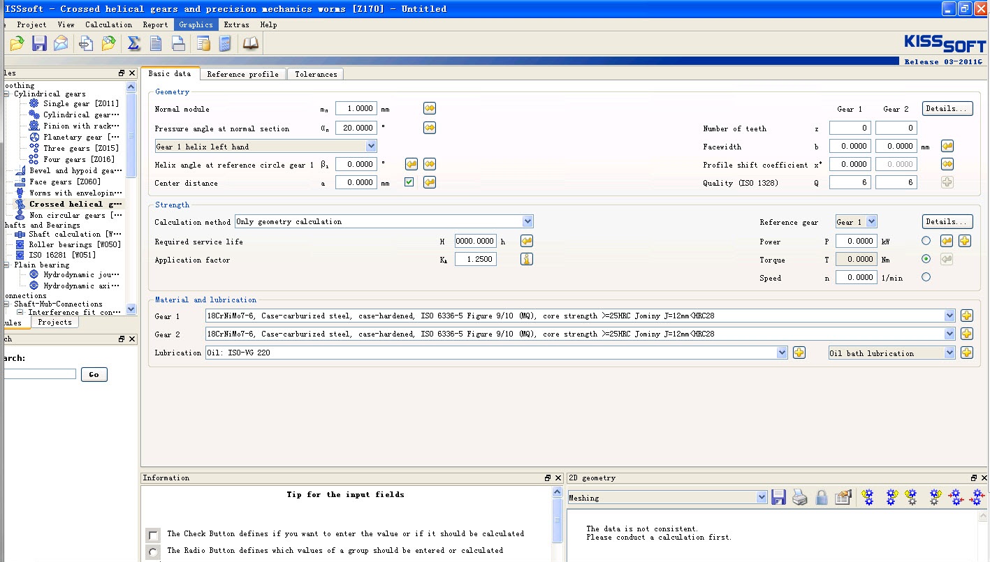This screenshot has height=562, width=990.
Task: Send the file by e-mail using the envelope icon
Action: [61, 44]
